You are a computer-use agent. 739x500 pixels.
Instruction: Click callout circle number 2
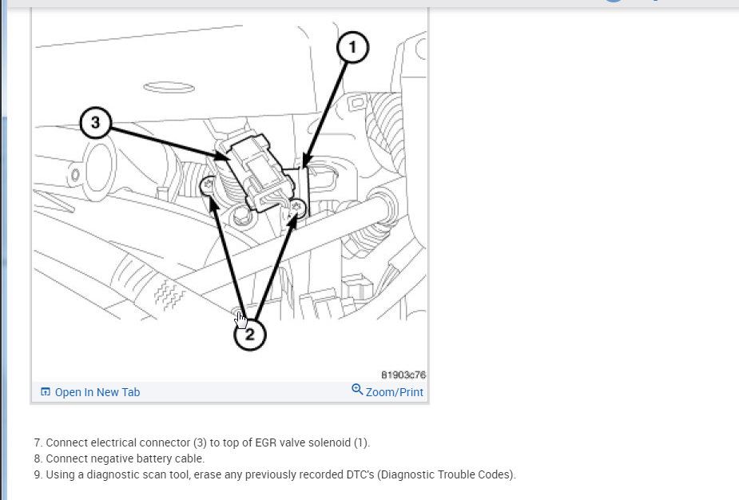click(250, 335)
